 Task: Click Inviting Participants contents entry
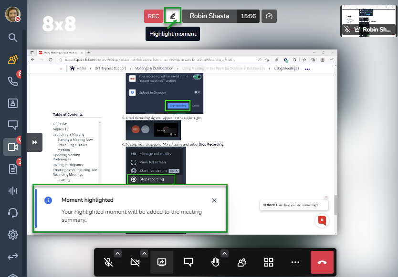click(x=68, y=165)
